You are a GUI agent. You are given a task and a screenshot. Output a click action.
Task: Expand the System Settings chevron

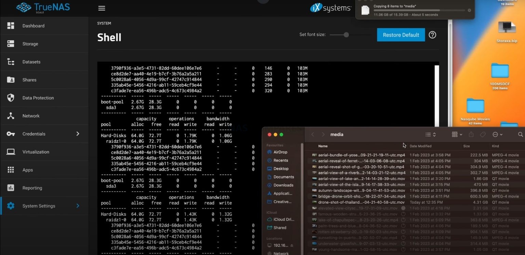coord(78,206)
